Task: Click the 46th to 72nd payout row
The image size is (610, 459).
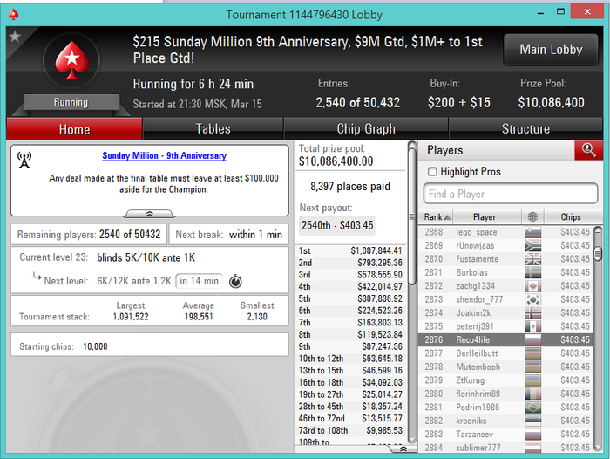Action: (x=350, y=419)
